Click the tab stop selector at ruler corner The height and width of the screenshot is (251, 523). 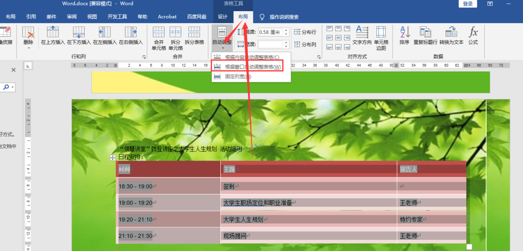(29, 66)
